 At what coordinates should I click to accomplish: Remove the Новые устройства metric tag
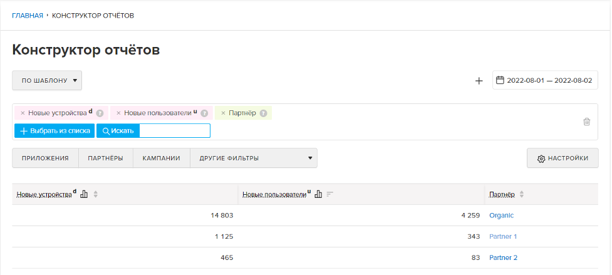pos(23,113)
